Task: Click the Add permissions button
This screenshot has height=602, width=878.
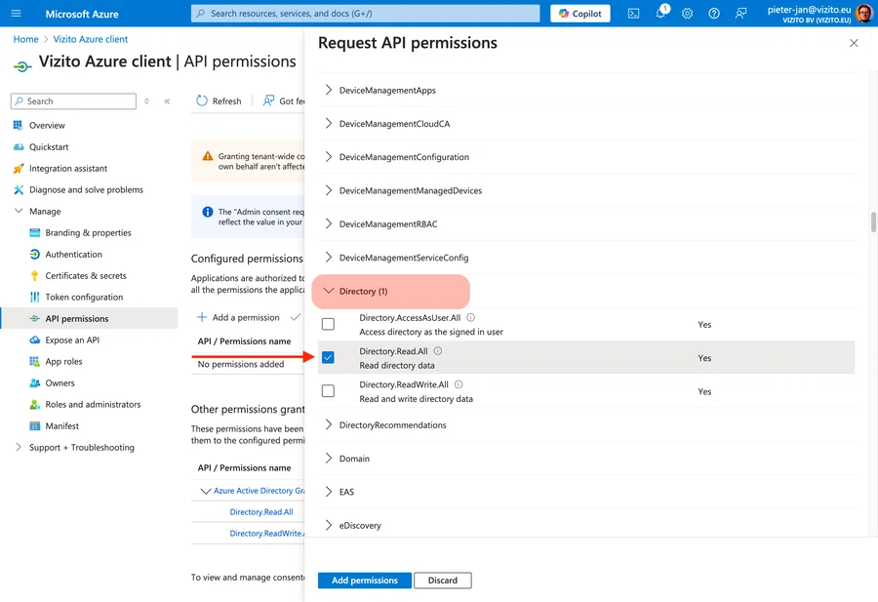Action: [x=364, y=580]
